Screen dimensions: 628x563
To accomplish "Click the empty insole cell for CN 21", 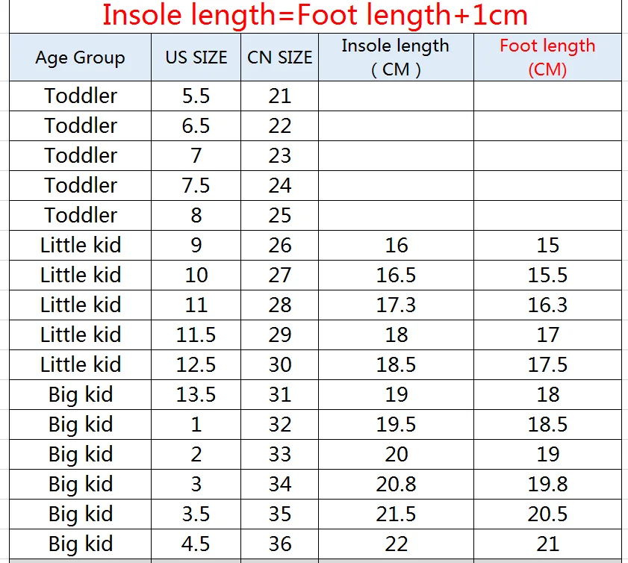I will [396, 96].
